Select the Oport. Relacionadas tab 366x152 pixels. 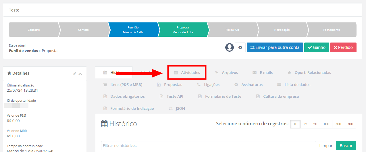click(x=309, y=72)
